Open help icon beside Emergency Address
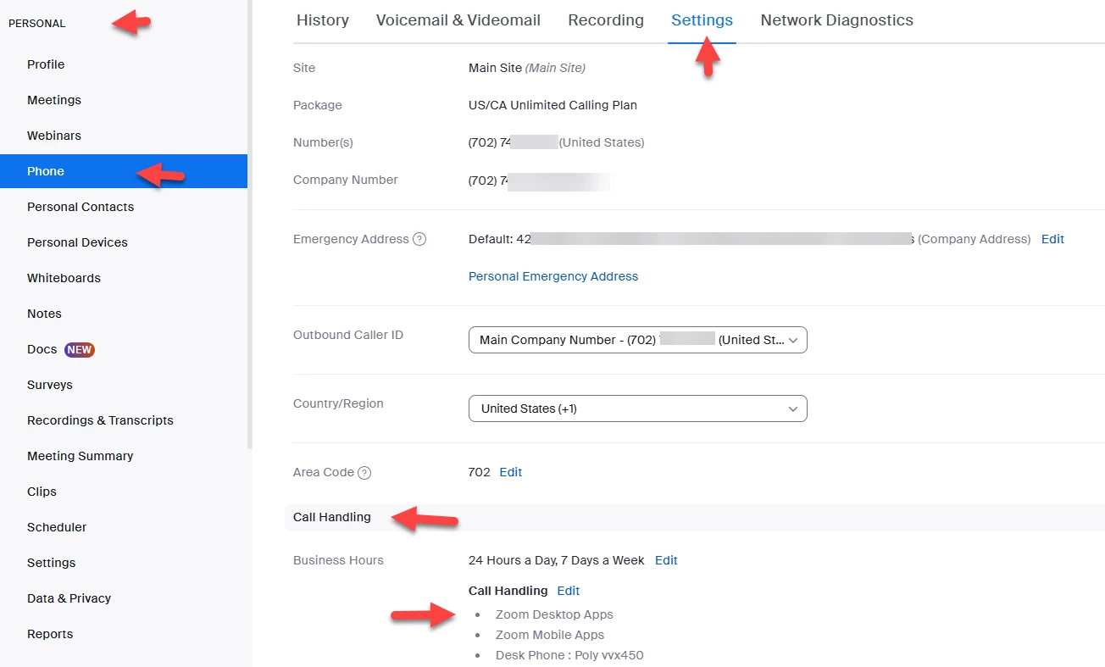 click(x=419, y=239)
